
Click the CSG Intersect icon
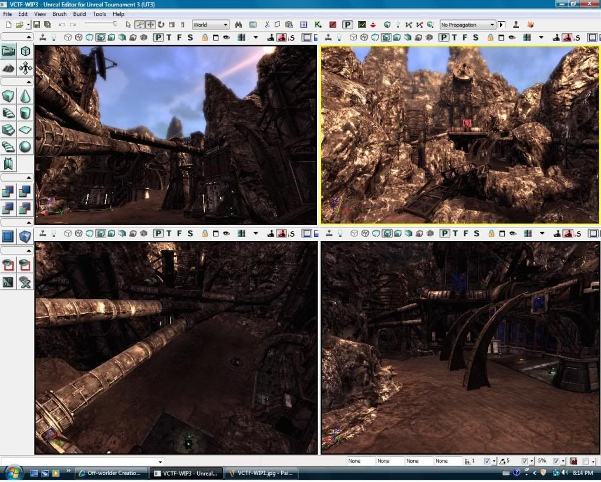tap(8, 209)
